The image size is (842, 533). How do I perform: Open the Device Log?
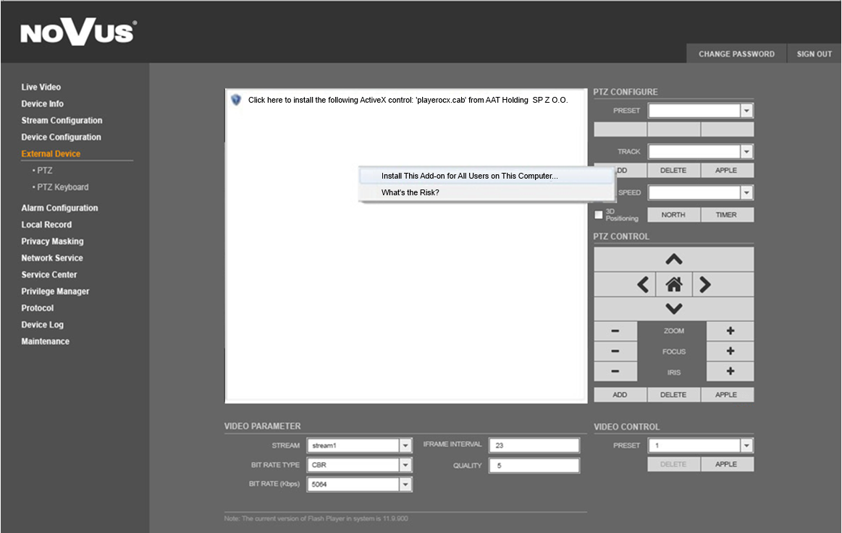(43, 325)
